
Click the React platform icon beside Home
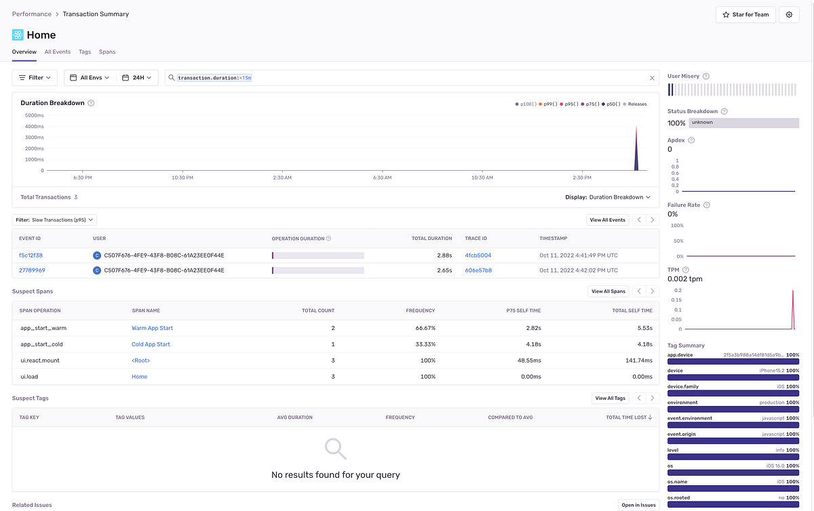pos(18,35)
